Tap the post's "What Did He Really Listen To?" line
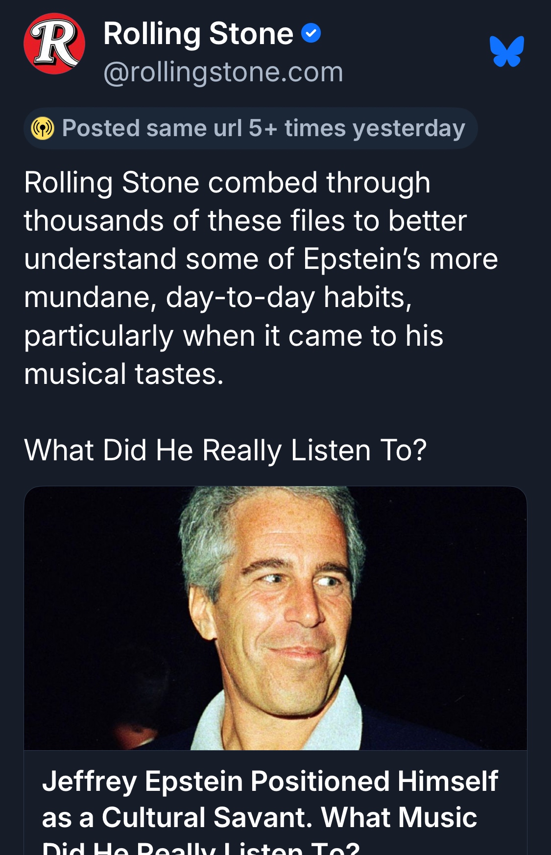This screenshot has height=855, width=551. pos(225,450)
